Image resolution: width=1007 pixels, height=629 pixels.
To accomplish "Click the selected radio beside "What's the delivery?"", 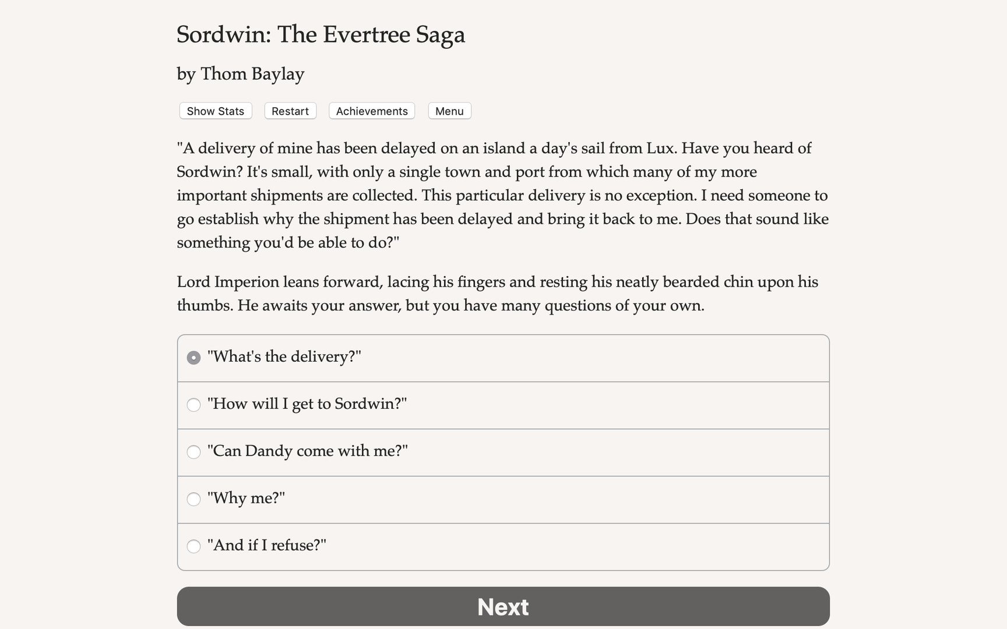I will click(193, 357).
